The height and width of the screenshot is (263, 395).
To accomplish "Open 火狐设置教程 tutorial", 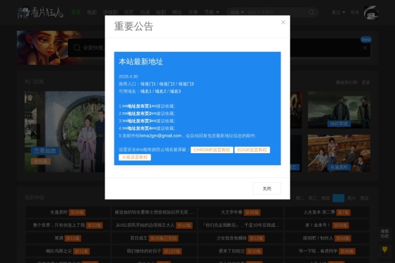I will (x=135, y=157).
